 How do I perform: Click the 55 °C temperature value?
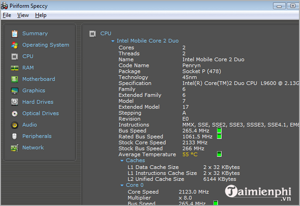click(x=190, y=155)
